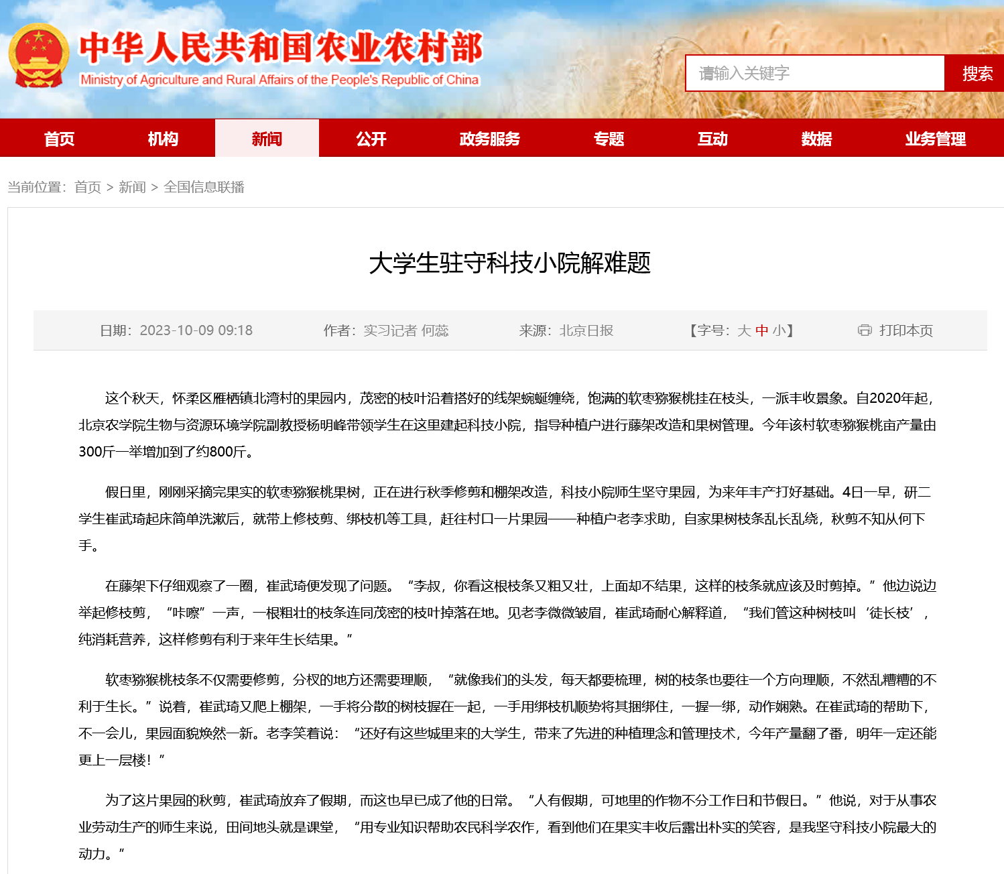Go to the 互动 section
This screenshot has width=1004, height=874.
tap(712, 139)
